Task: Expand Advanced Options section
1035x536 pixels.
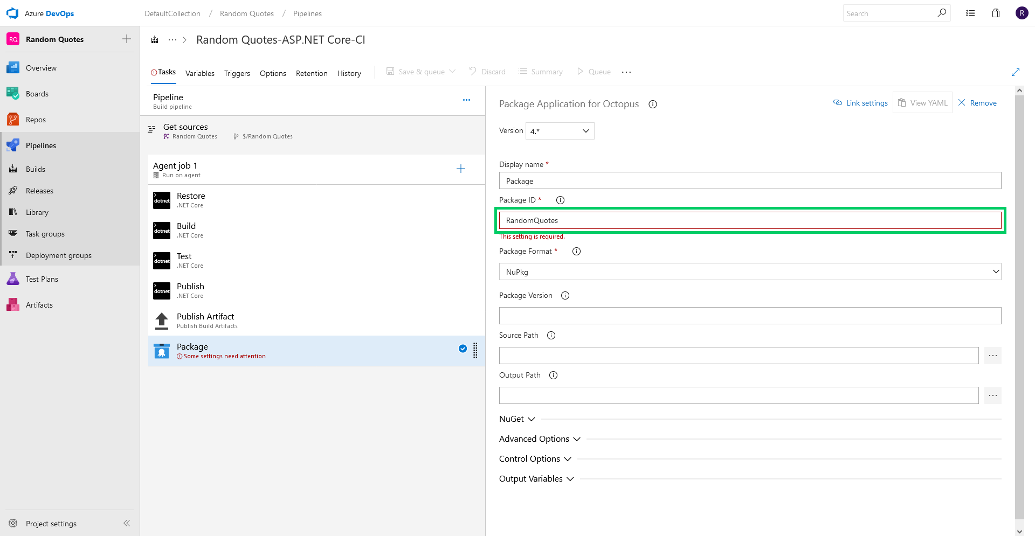Action: pos(540,438)
